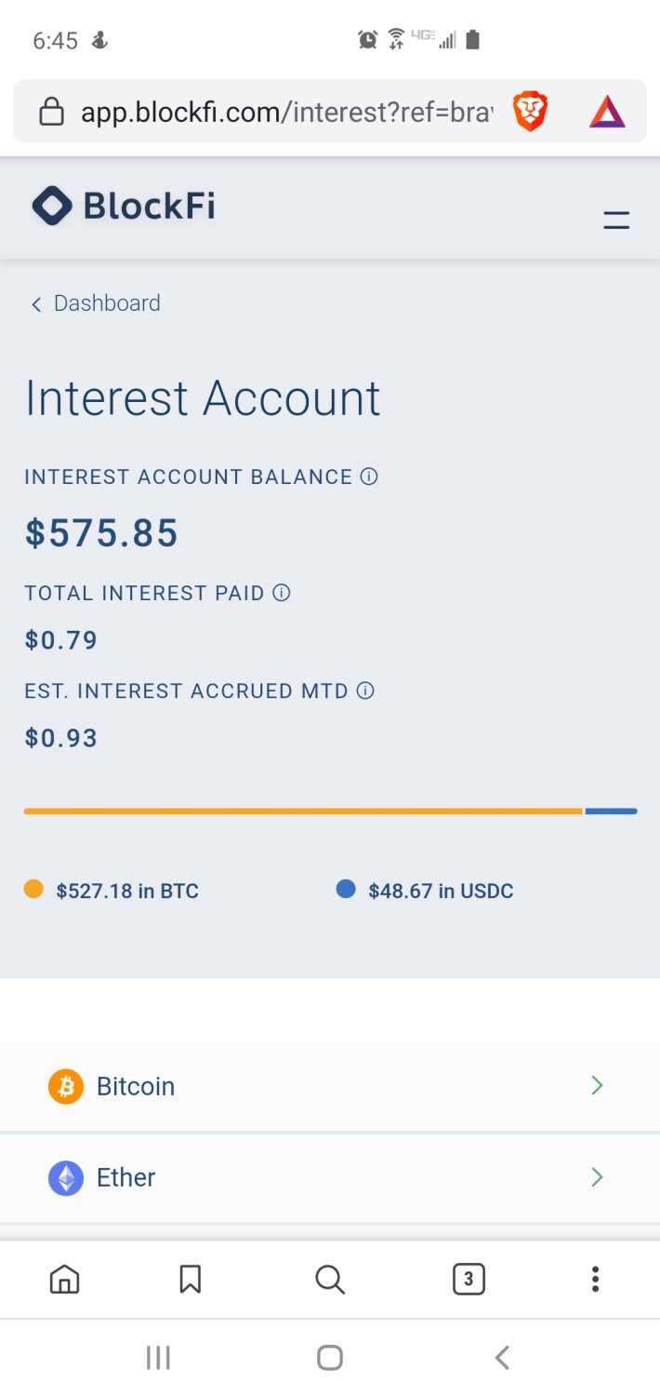Click the blue USDC portion of balance bar

[x=611, y=812]
